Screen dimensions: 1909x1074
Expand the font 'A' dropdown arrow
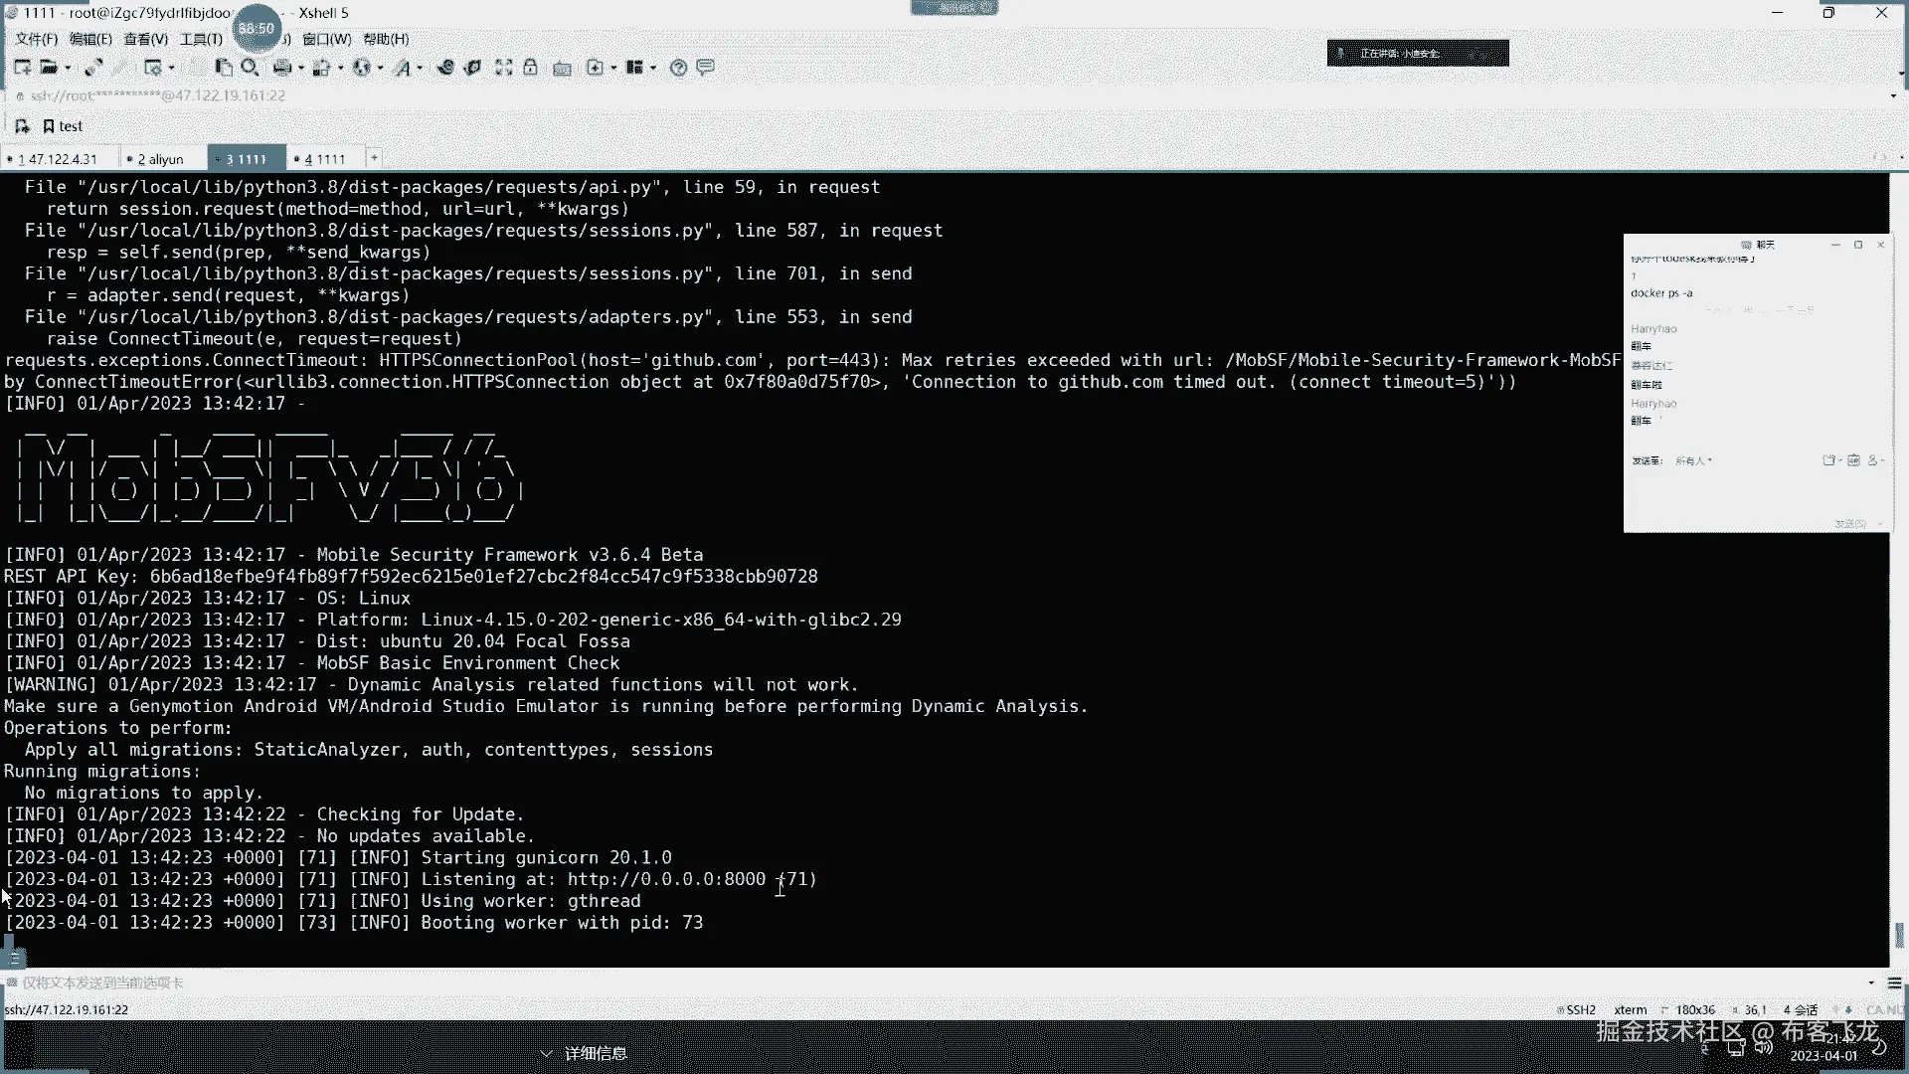coord(420,69)
